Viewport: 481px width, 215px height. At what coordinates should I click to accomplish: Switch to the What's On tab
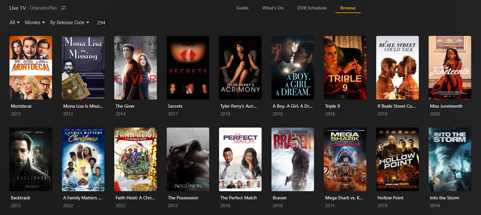tap(273, 8)
